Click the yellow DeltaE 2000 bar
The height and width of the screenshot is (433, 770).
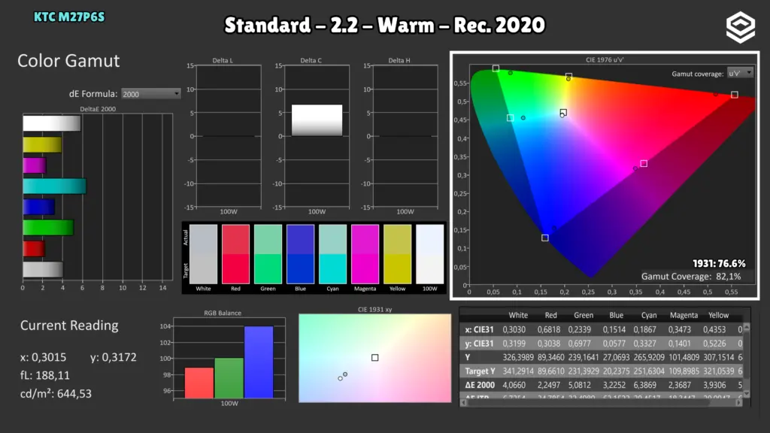pyautogui.click(x=42, y=145)
